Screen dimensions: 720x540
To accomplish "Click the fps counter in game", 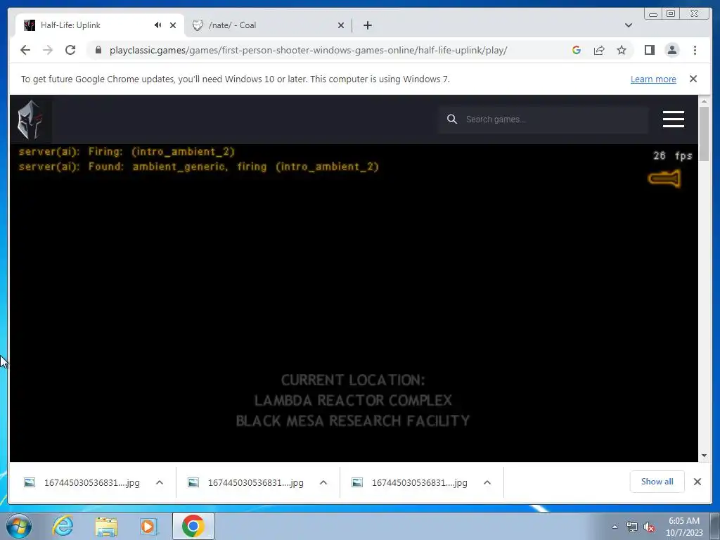I will (673, 155).
